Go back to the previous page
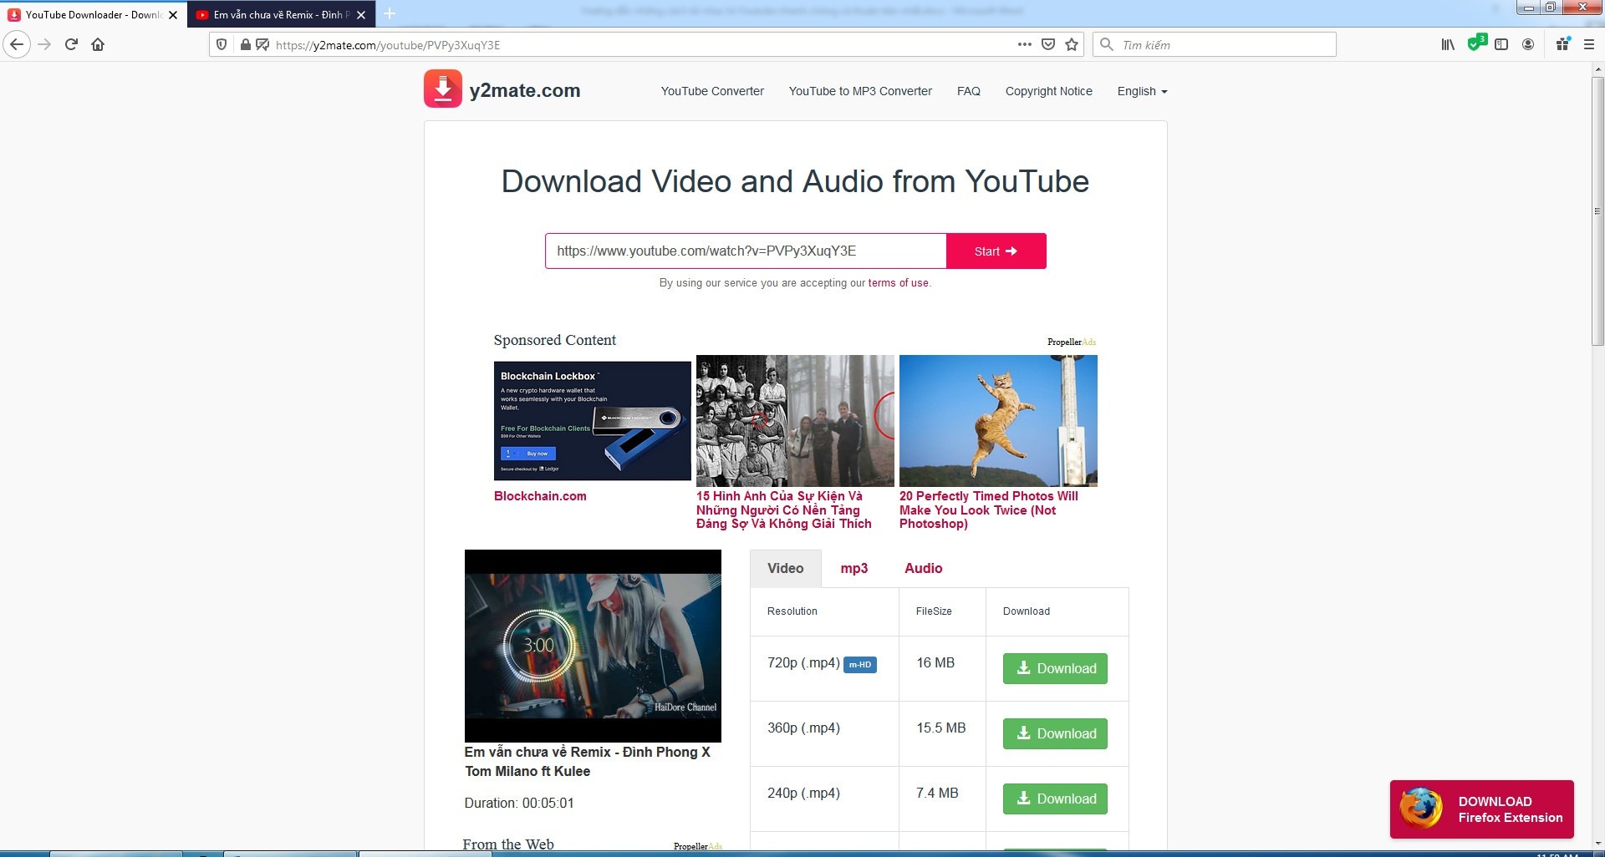 (x=17, y=44)
